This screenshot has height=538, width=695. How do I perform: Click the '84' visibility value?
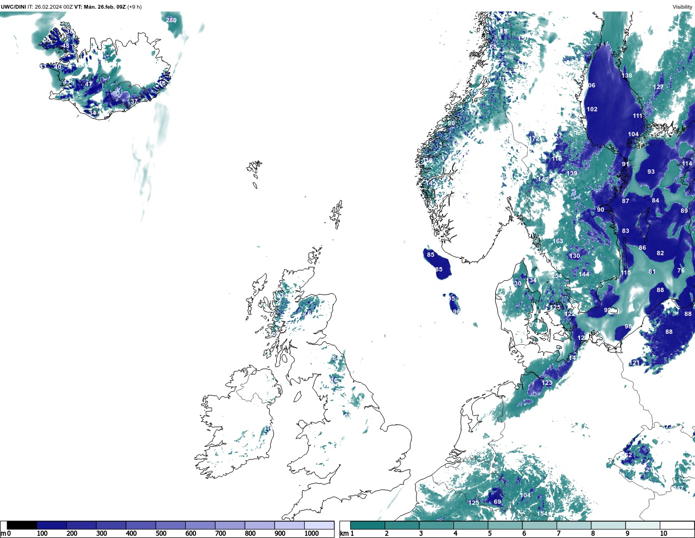click(x=655, y=200)
